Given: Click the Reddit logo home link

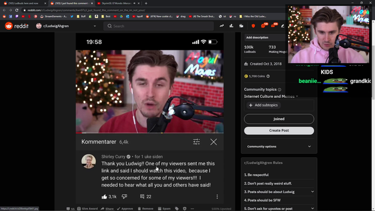Looking at the screenshot, I should 17,26.
